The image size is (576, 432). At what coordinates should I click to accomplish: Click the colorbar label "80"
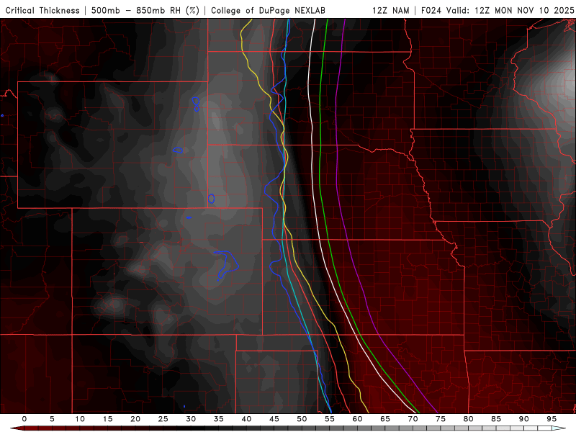468,419
